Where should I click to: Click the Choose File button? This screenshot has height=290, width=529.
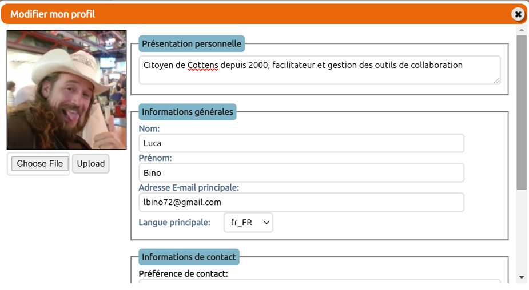point(39,164)
